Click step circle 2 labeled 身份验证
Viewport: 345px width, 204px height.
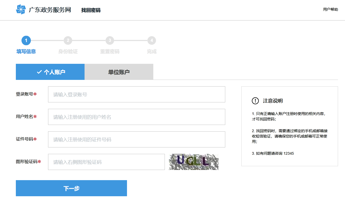(x=68, y=40)
